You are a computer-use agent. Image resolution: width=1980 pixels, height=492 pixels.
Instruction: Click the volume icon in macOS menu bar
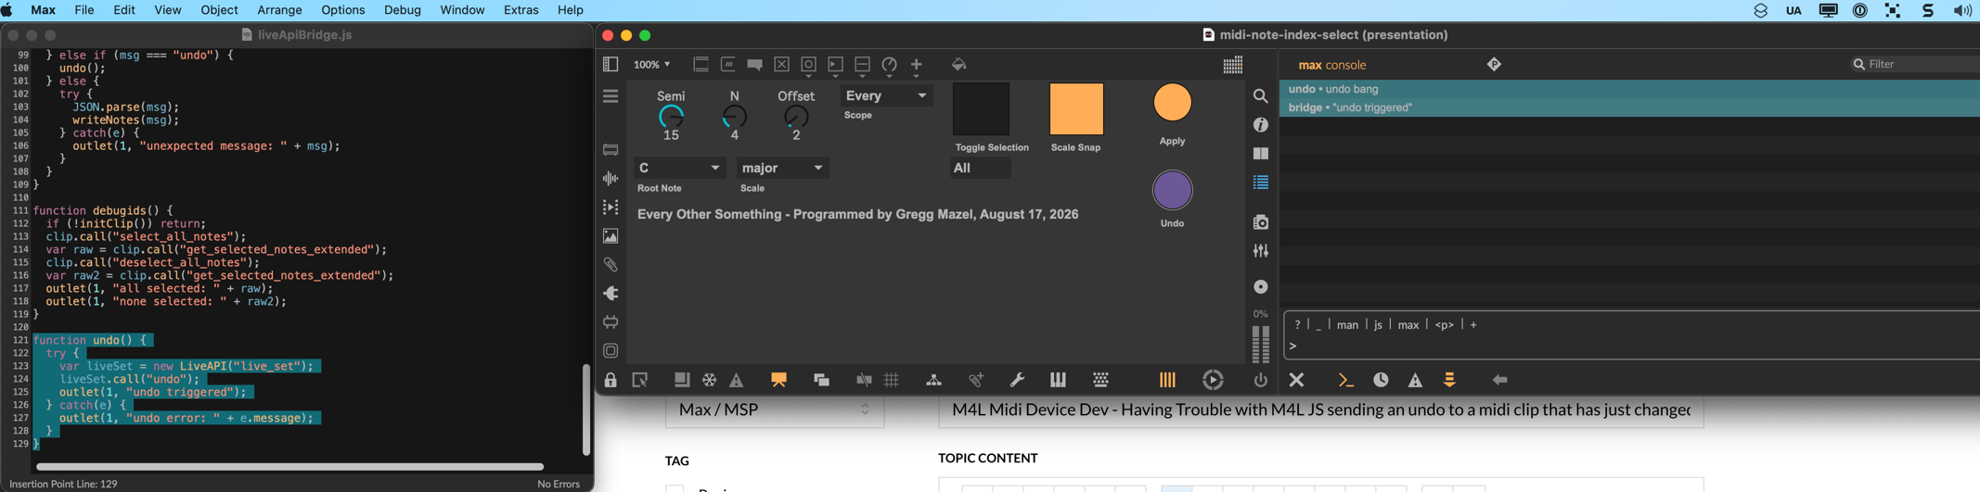pos(1962,10)
